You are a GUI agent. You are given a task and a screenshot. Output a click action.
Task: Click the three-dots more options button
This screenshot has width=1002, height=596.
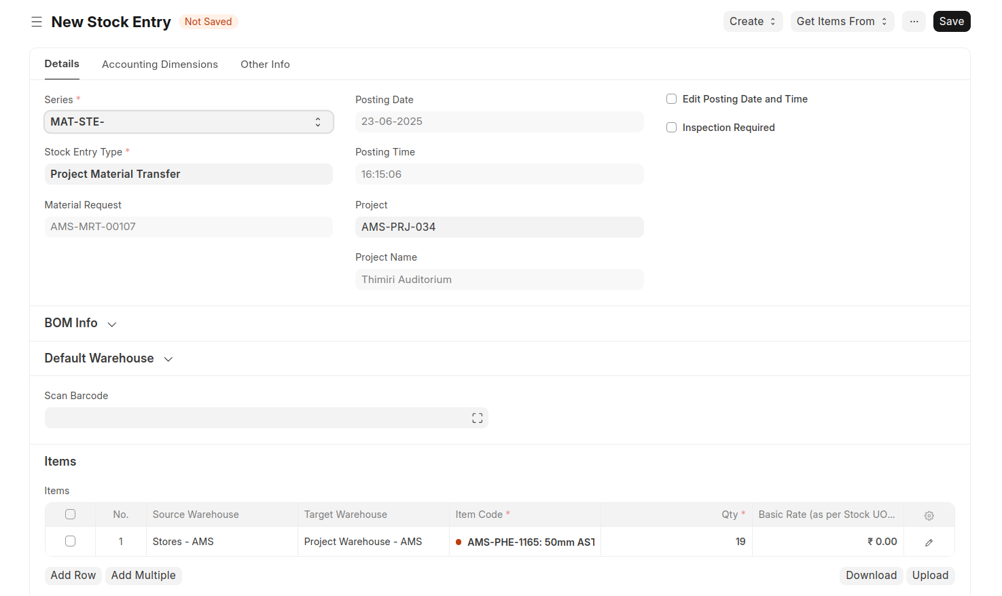coord(914,22)
